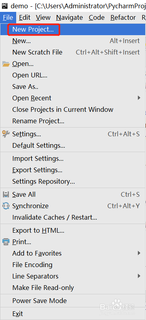Choose Export to HTML option
Screen dimensions: 146x320
tap(73, 230)
